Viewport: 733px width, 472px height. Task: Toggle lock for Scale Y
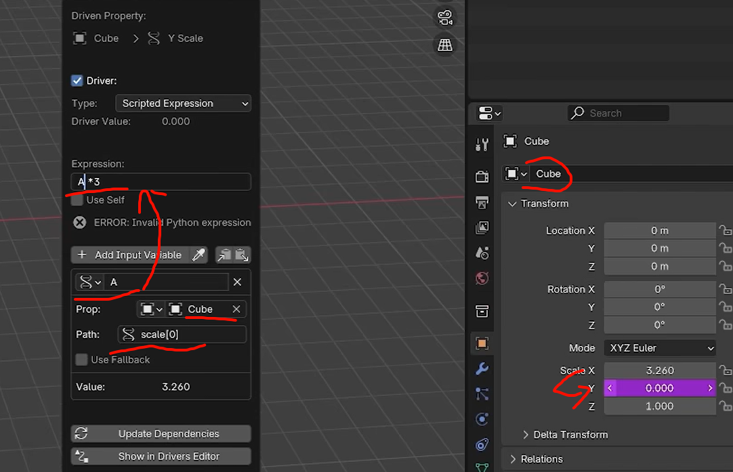tap(725, 388)
